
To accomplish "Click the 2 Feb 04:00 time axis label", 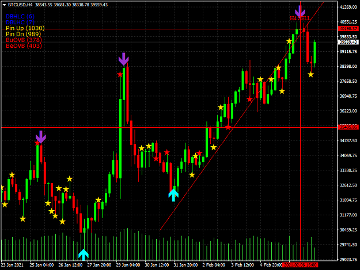I will [214, 265].
